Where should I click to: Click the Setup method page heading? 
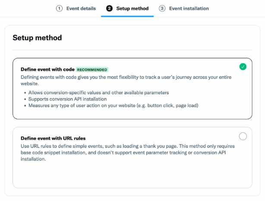click(37, 38)
